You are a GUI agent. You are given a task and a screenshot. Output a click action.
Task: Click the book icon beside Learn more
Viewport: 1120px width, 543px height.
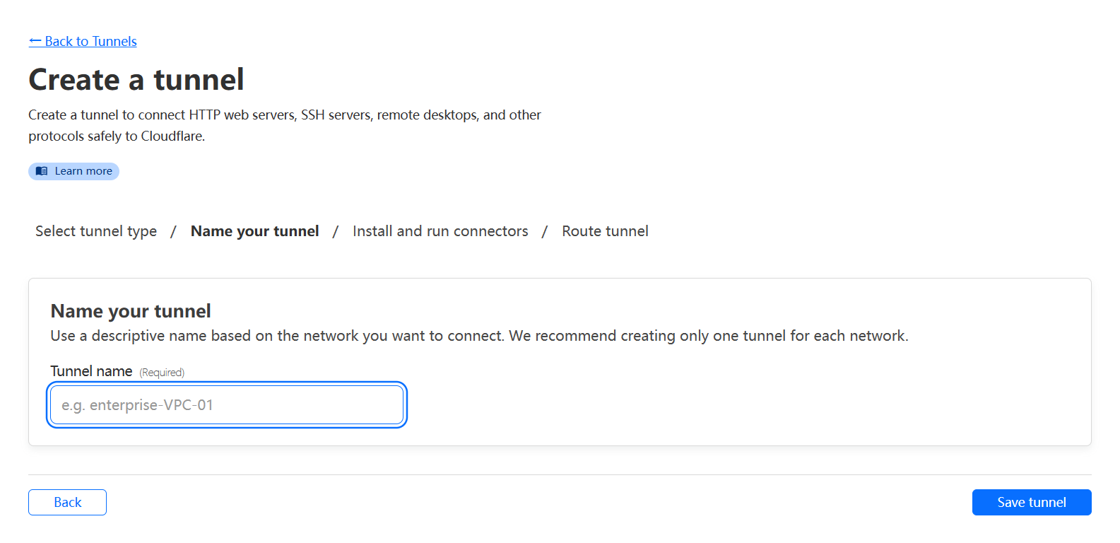tap(42, 171)
